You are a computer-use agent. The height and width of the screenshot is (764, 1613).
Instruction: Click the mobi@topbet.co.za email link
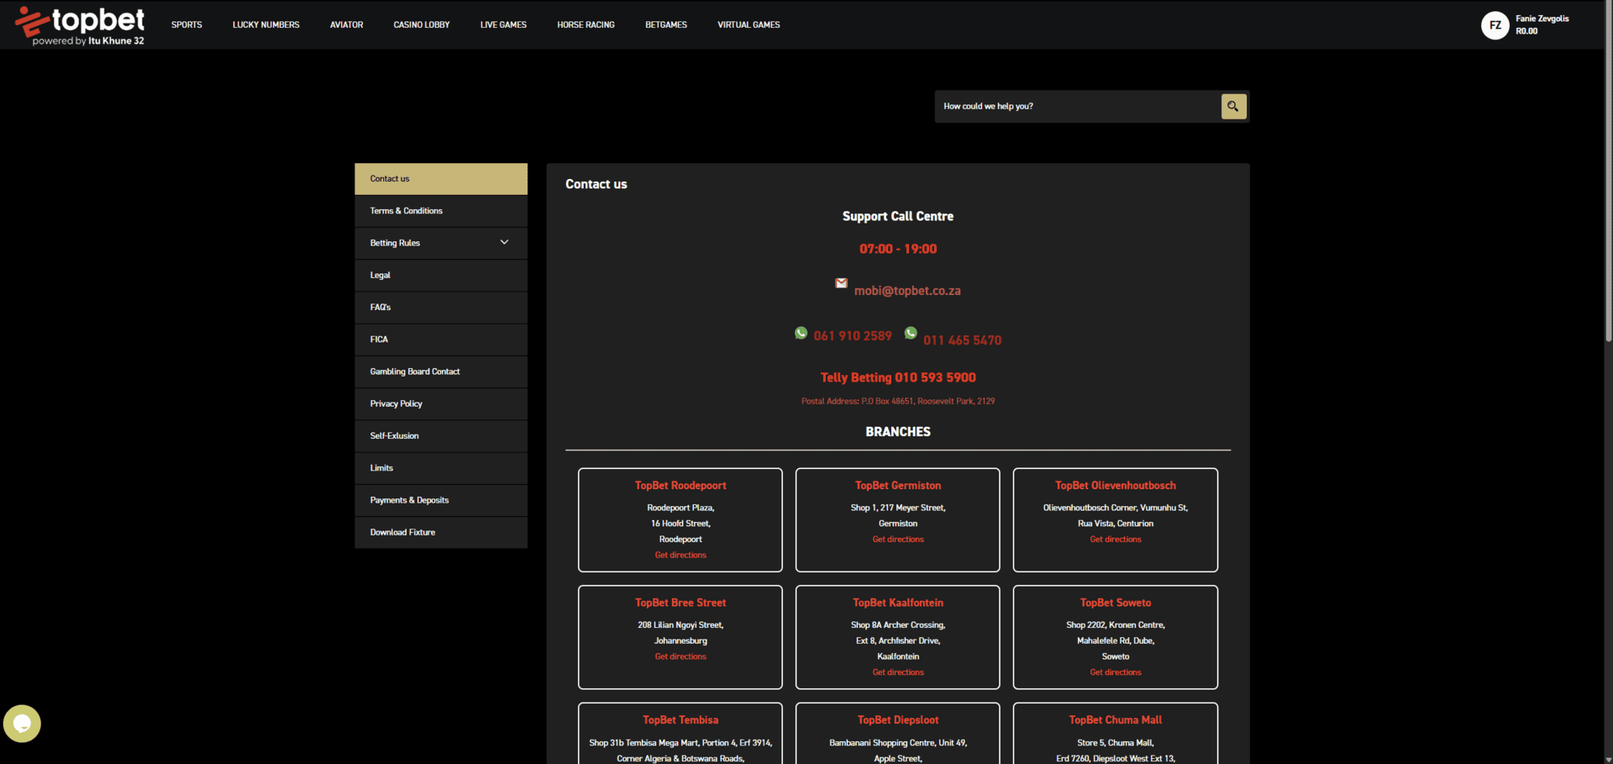coord(907,291)
